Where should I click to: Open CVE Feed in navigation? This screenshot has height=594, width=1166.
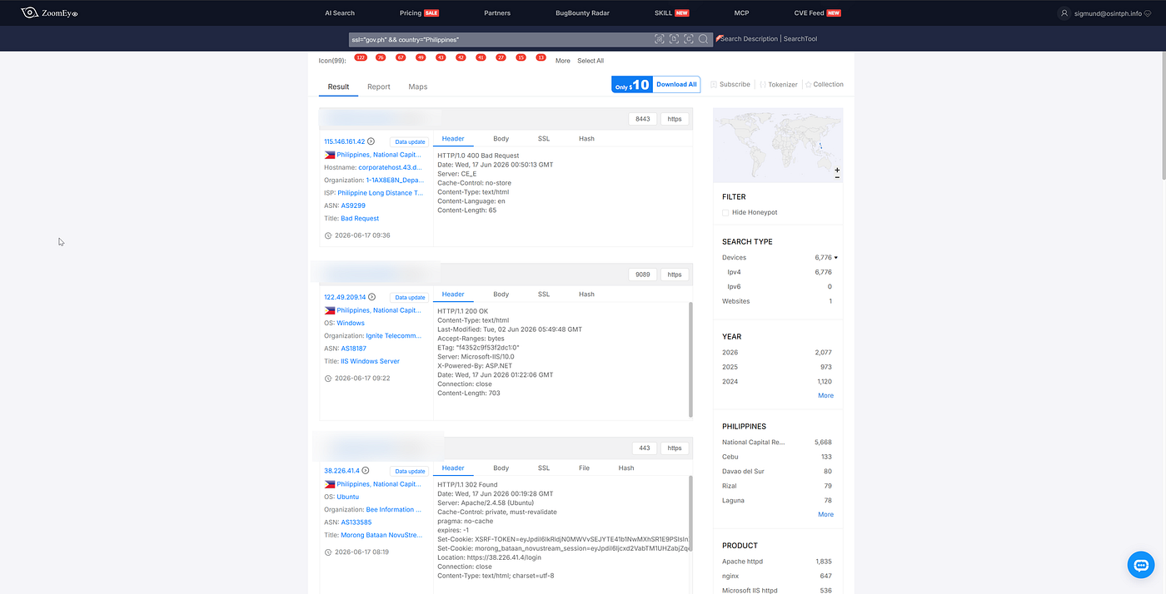coord(809,13)
